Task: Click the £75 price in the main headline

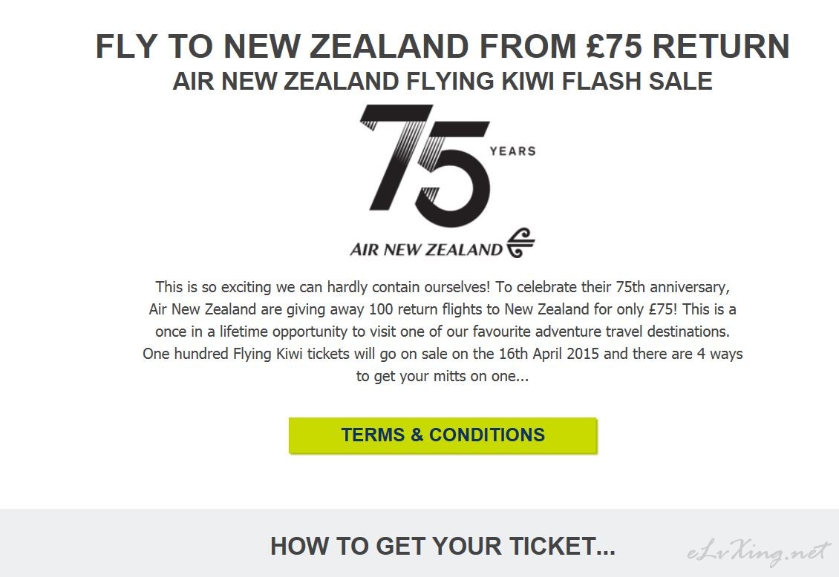Action: (614, 46)
